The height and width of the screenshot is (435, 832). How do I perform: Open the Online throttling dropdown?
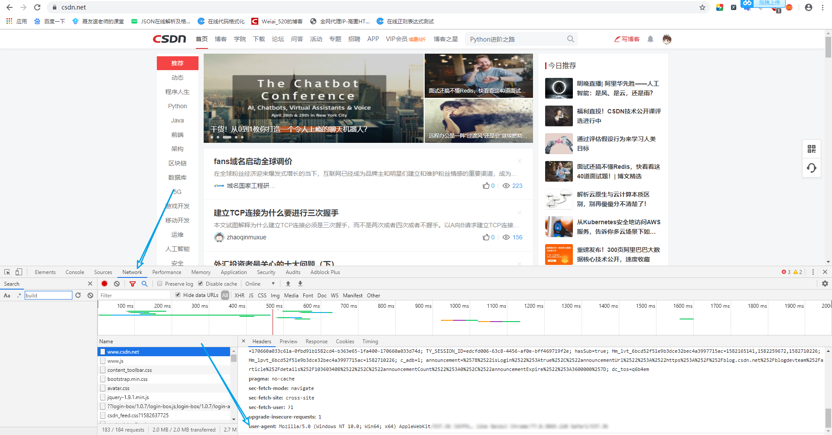(x=260, y=284)
